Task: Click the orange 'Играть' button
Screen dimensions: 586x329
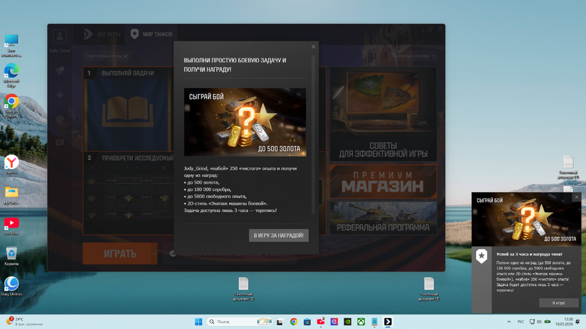Action: pyautogui.click(x=117, y=253)
